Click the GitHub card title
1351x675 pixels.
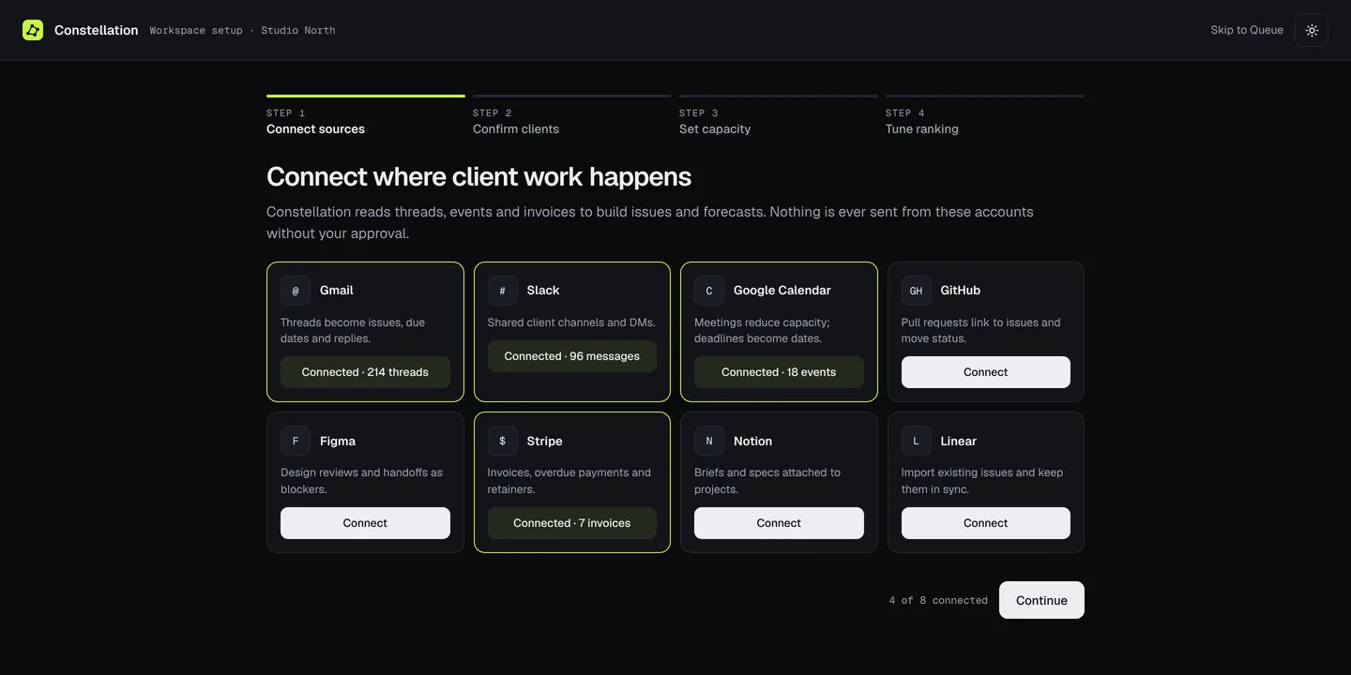961,291
